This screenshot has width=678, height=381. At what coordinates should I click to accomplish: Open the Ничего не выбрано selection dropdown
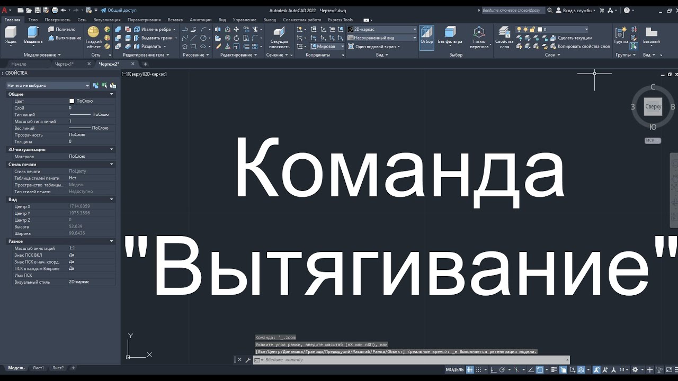[x=48, y=85]
